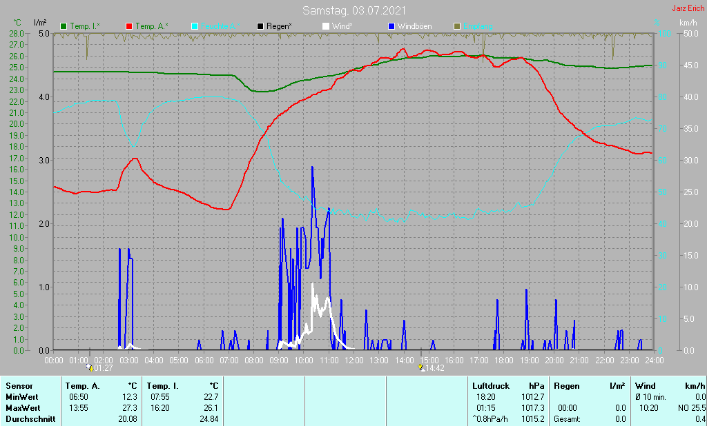Click the Regen time 00:00
The height and width of the screenshot is (426, 707).
point(568,408)
